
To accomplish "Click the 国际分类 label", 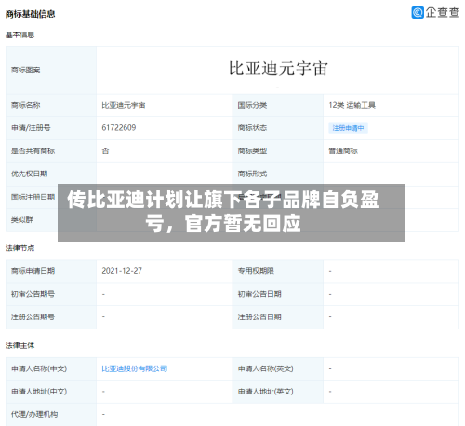I will click(x=252, y=105).
